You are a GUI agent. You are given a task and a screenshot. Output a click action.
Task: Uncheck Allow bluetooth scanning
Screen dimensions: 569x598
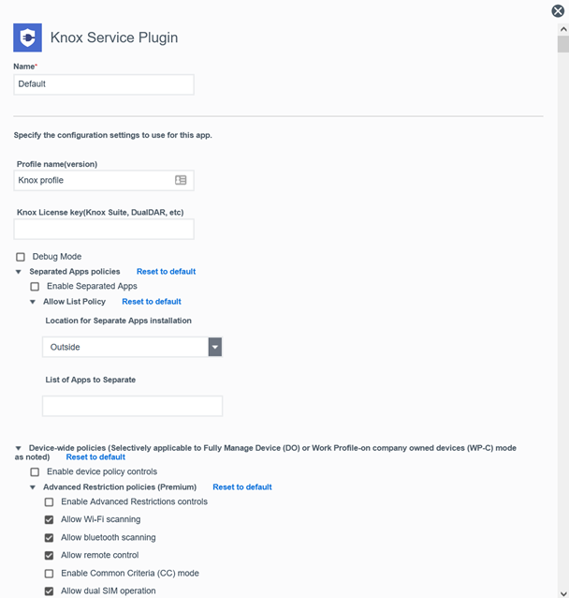point(50,538)
